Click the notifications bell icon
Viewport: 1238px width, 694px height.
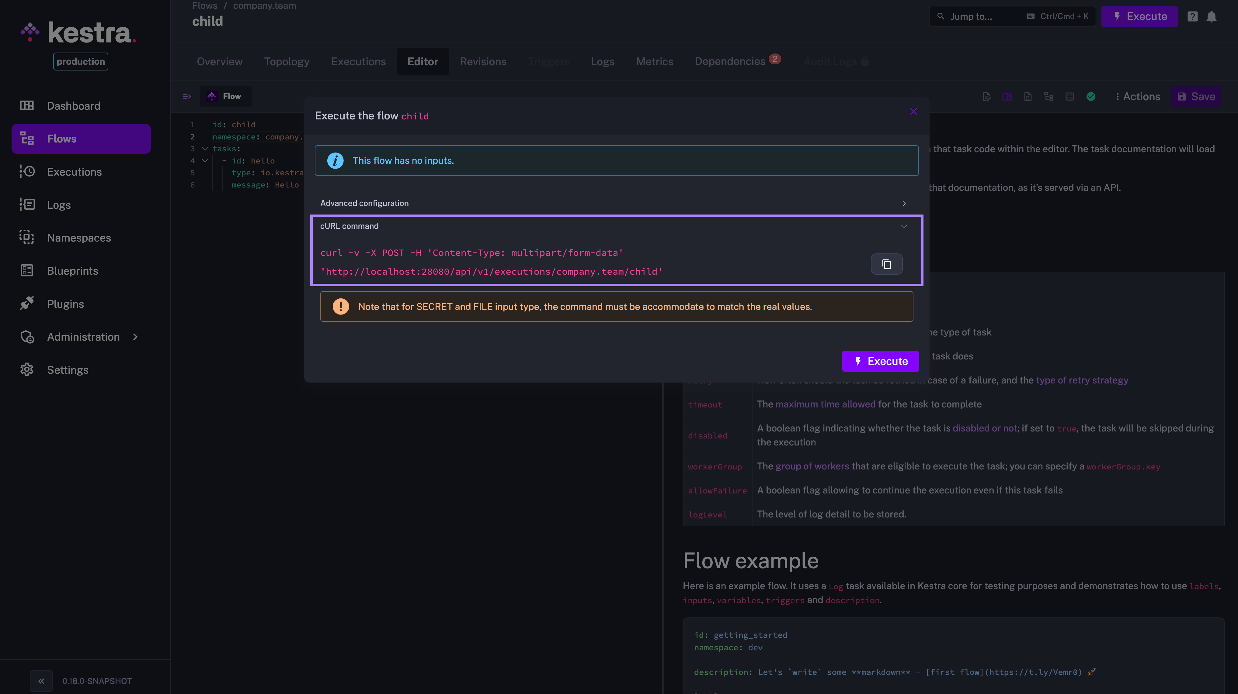(x=1211, y=17)
